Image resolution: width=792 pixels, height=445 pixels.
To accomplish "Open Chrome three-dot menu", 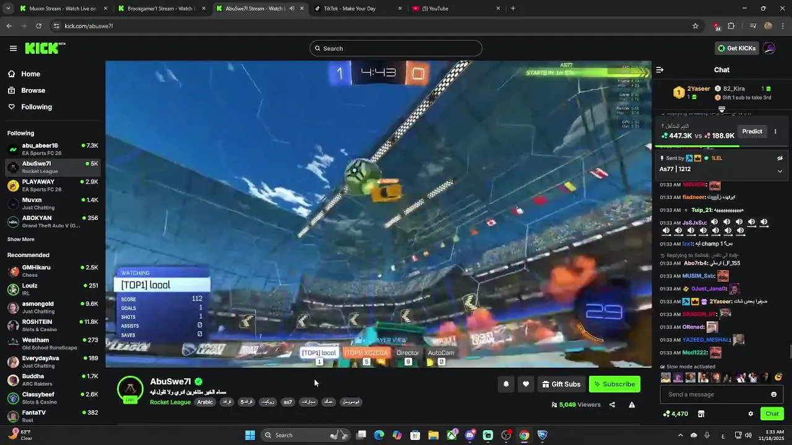I will click(783, 26).
